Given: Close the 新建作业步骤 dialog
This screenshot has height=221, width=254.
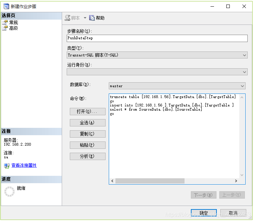Looking at the screenshot, I should pos(244,6).
